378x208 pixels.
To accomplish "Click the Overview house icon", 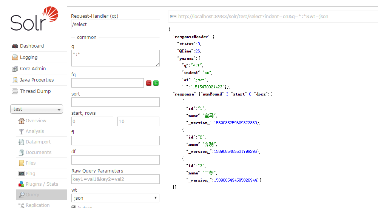I will [x=22, y=121].
